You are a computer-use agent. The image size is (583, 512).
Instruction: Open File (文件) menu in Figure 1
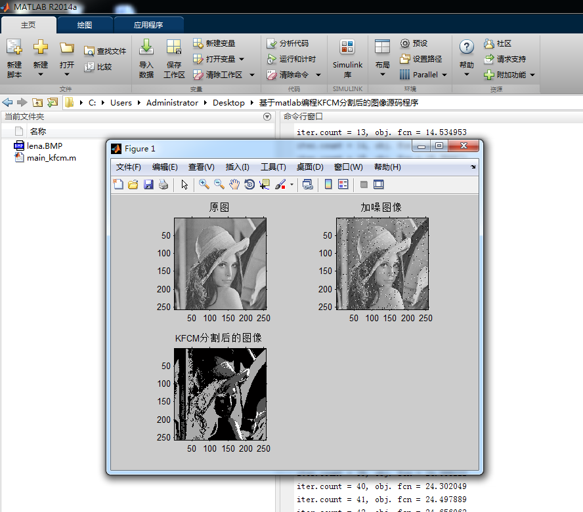click(x=129, y=167)
